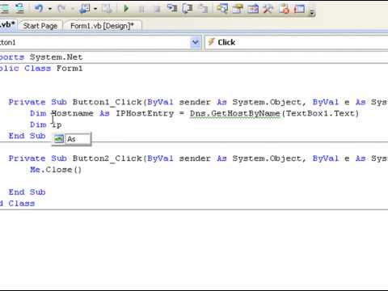Click the 'Me.Close()' statement
Viewport: 388px width, 291px height.
[x=56, y=170]
